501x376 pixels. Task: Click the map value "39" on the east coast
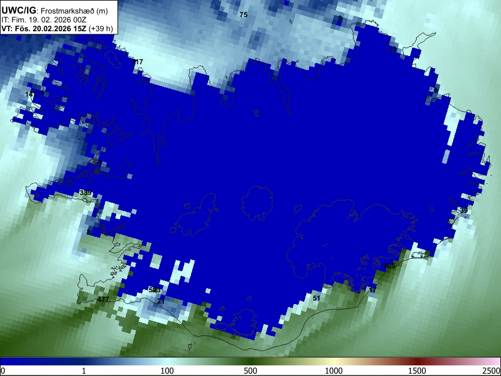coord(464,210)
